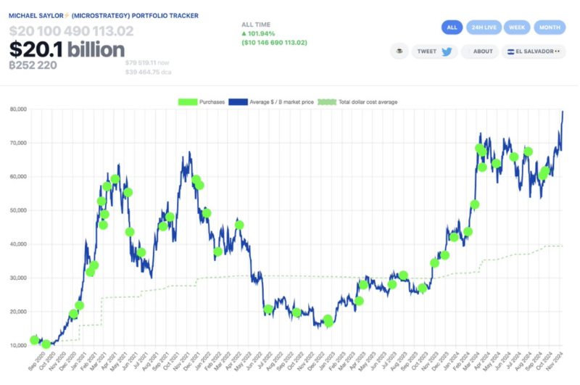Switch to the WEEK time range
580x385 pixels.
(517, 28)
